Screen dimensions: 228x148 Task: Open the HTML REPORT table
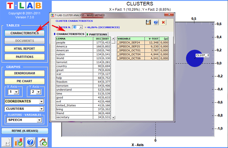pos(25,49)
